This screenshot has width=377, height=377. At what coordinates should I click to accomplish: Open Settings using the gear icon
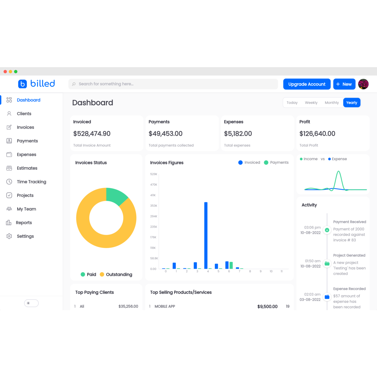(9, 236)
